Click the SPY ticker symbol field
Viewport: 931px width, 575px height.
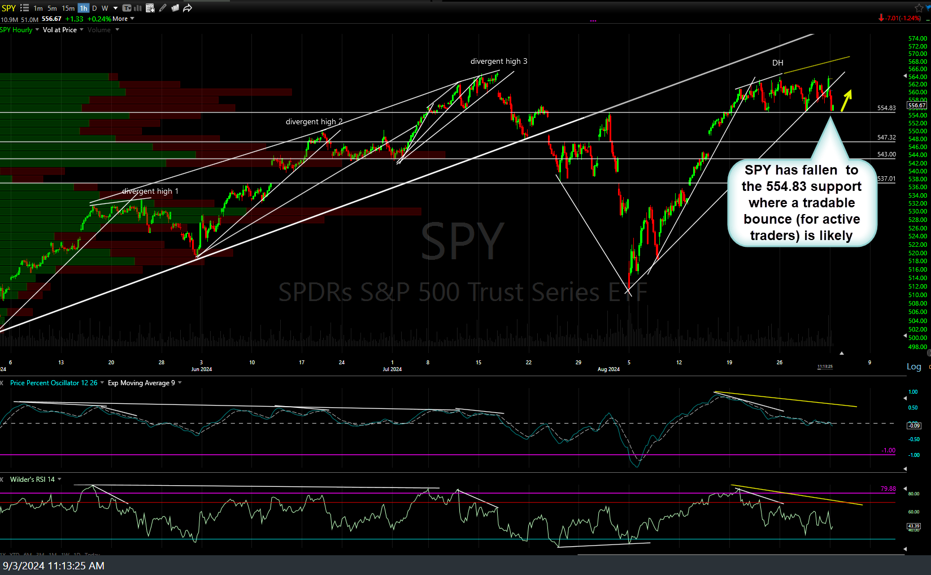click(x=8, y=8)
